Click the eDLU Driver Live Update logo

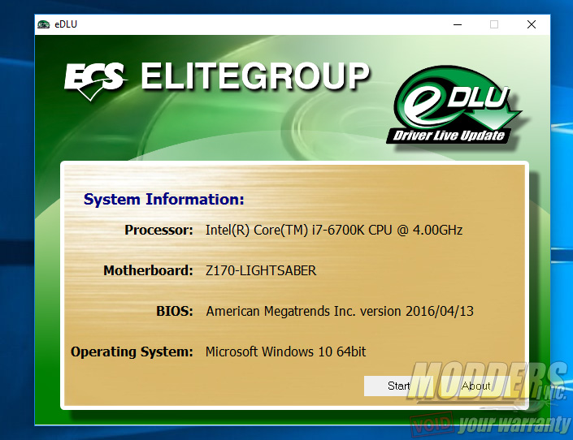(x=454, y=106)
